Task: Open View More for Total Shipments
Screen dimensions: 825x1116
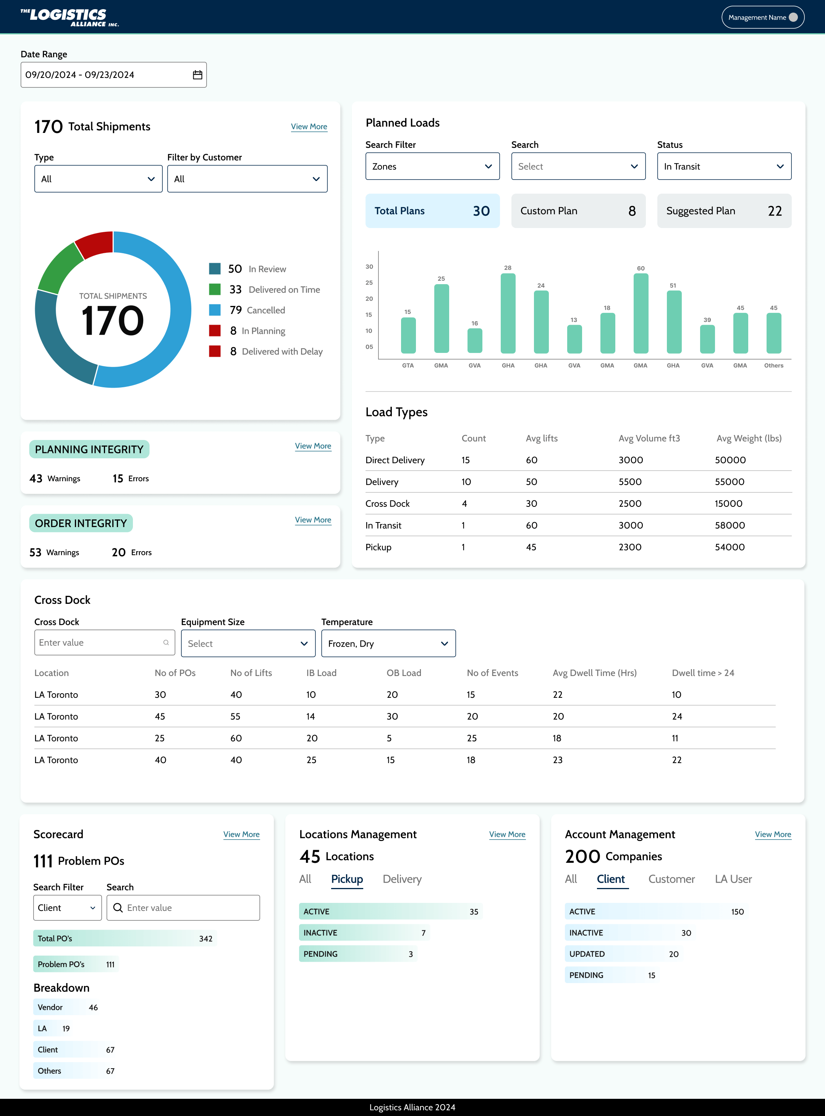Action: pos(309,127)
